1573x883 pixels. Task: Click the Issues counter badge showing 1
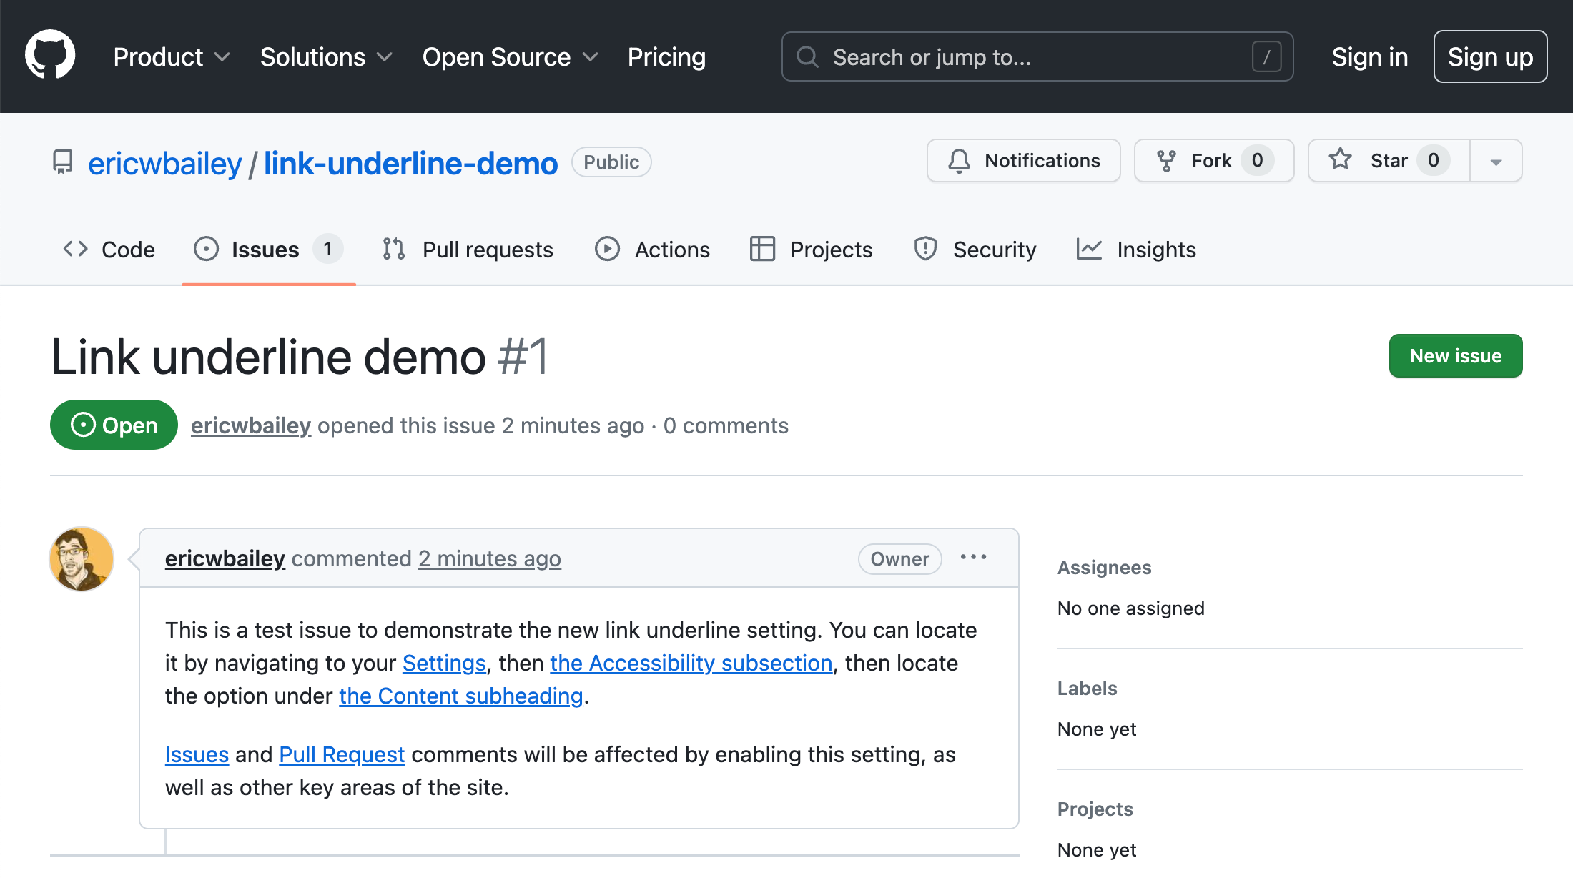click(x=327, y=249)
